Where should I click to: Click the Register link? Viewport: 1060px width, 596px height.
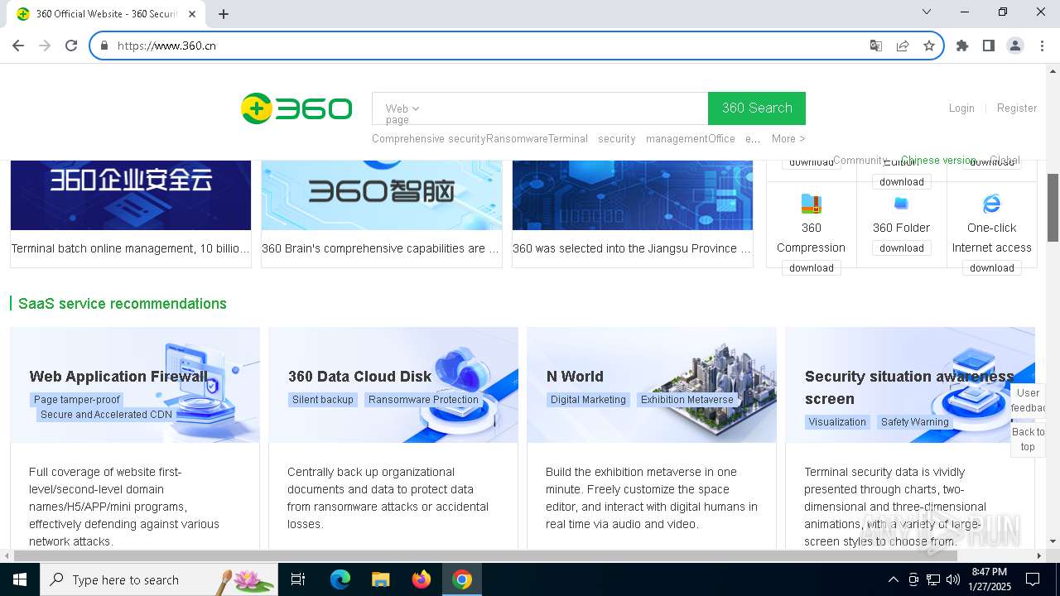tap(1017, 108)
